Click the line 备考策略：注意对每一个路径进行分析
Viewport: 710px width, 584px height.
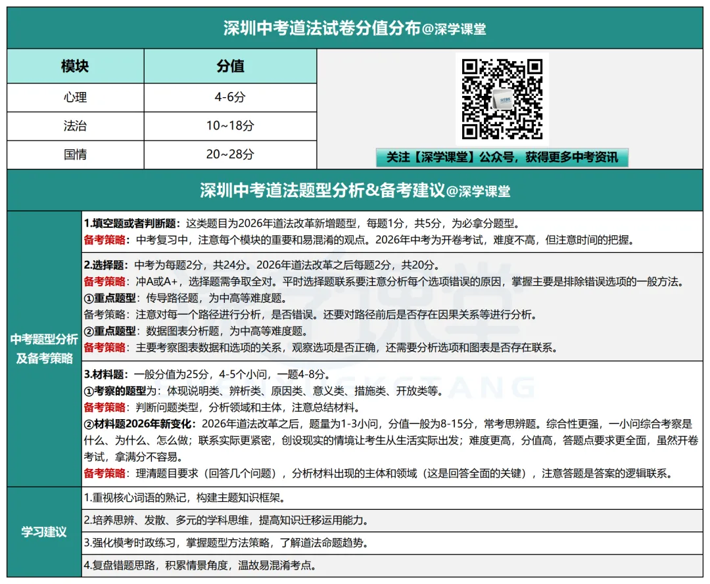pos(310,315)
